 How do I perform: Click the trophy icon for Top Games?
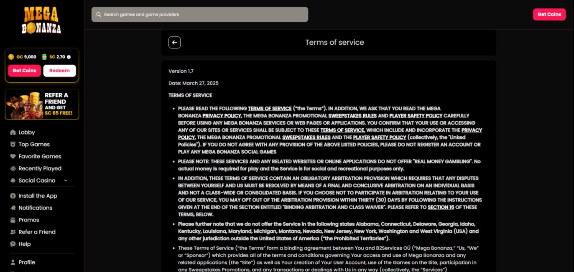(x=13, y=145)
